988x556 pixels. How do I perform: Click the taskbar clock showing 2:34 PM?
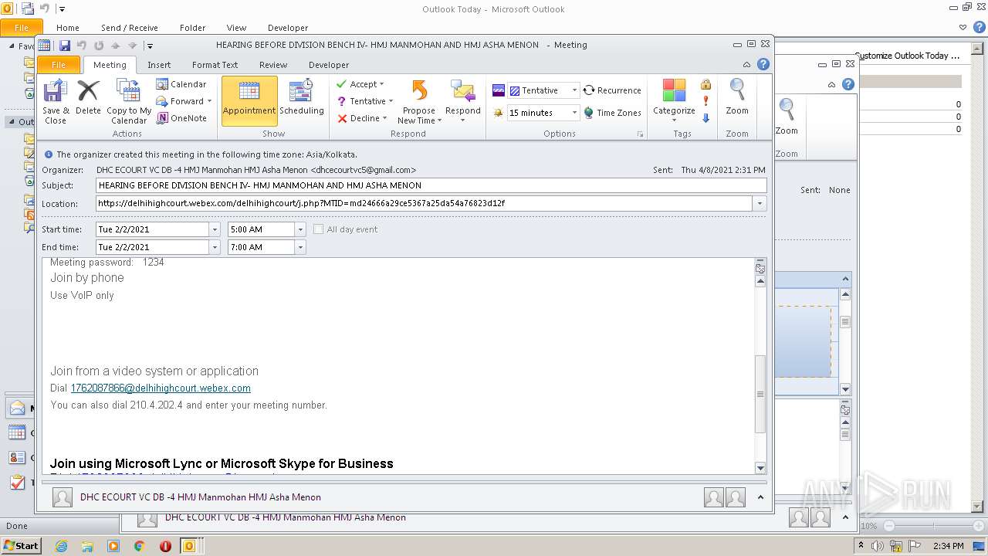(x=948, y=546)
